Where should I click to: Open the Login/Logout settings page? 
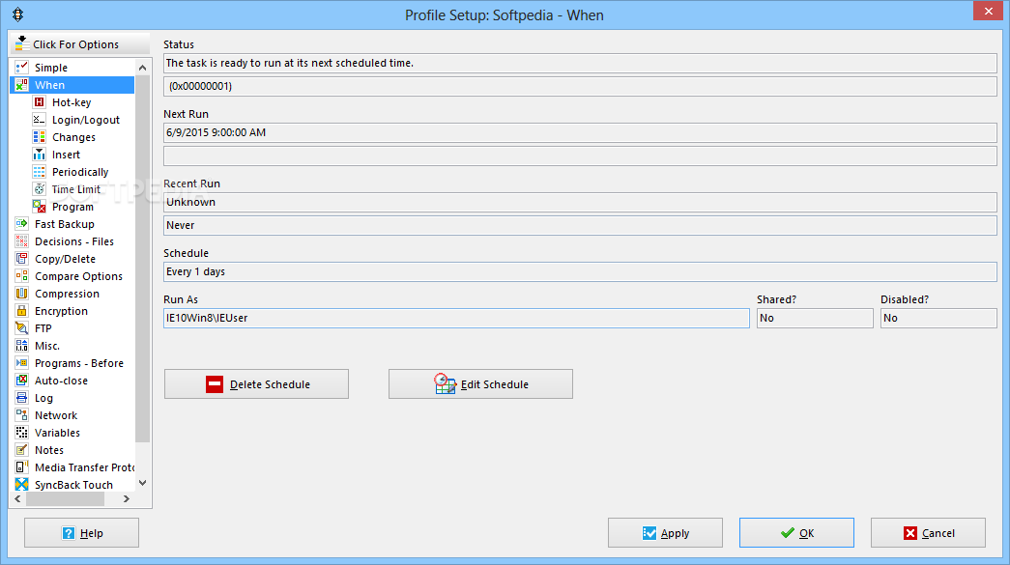pos(86,120)
